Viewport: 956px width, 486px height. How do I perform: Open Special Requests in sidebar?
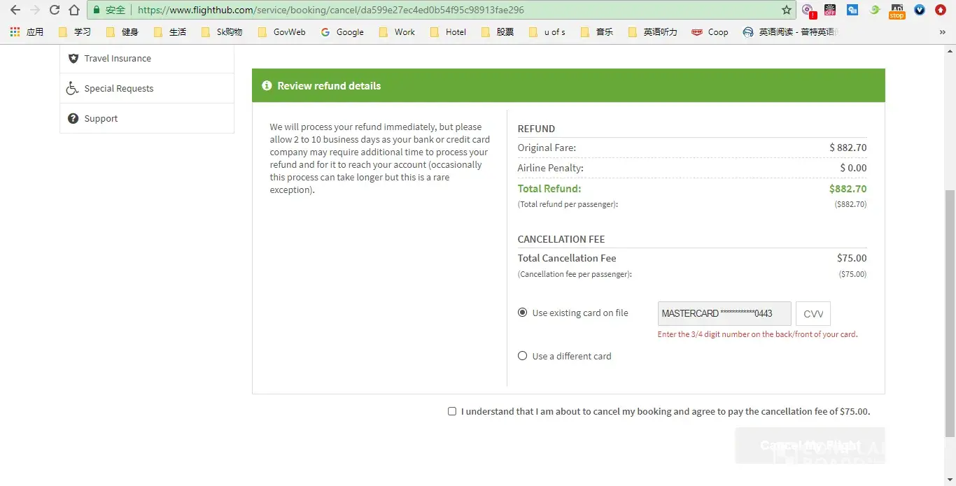(147, 88)
